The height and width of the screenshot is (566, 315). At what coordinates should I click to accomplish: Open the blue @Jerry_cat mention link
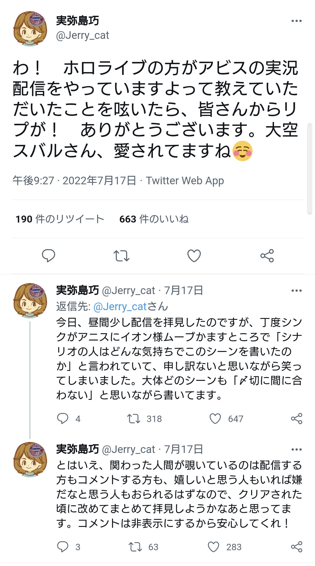click(120, 307)
